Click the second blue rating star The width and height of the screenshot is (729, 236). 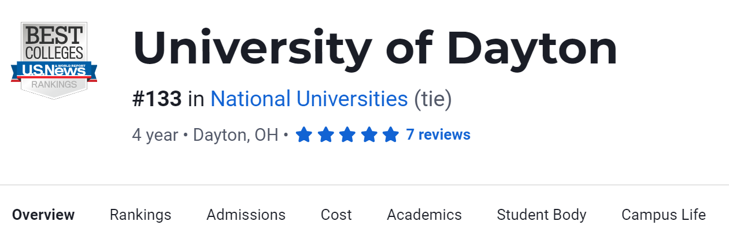tap(326, 135)
